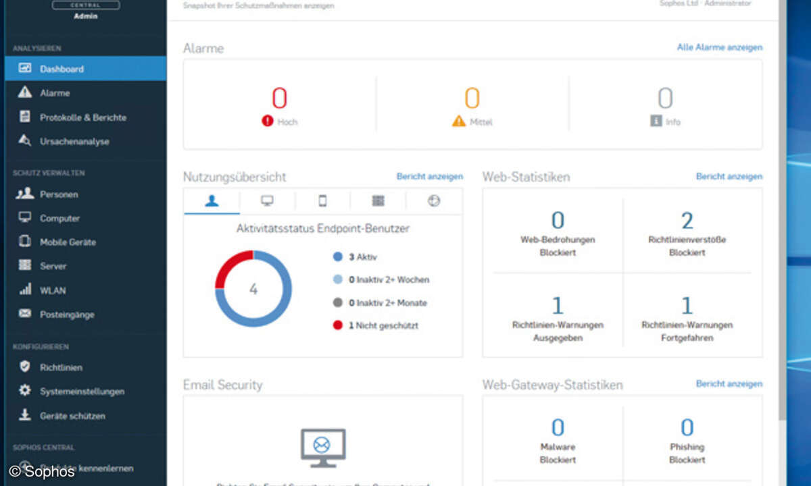
Task: Click the Computer monitor sidebar icon
Action: click(x=25, y=218)
